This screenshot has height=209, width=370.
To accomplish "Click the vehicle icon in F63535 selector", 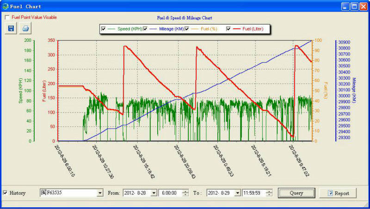I will pyautogui.click(x=43, y=193).
